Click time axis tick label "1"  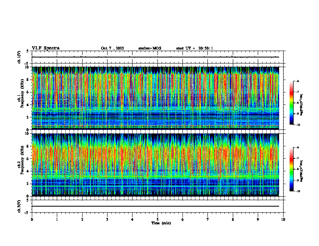point(57,219)
